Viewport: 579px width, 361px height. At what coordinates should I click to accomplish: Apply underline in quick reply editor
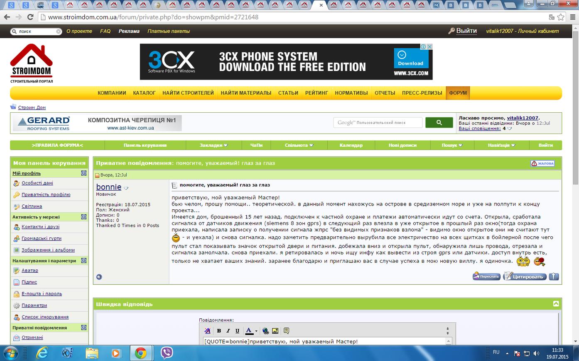237,331
